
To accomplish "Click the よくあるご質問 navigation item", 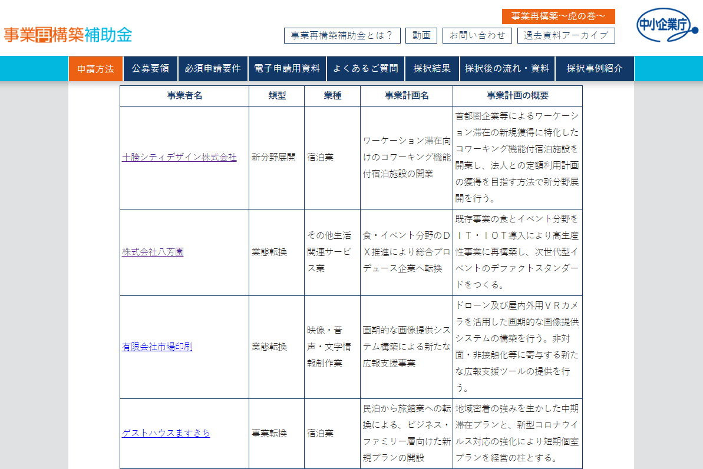I will click(x=365, y=68).
